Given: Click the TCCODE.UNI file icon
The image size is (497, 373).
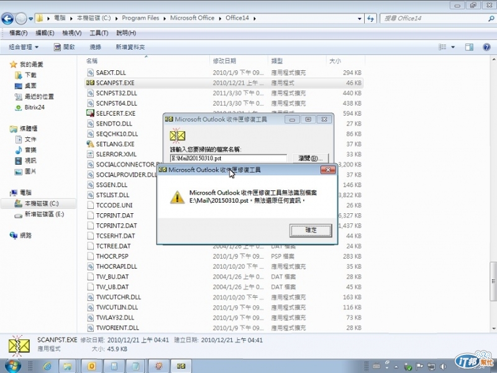Looking at the screenshot, I should tap(90, 205).
